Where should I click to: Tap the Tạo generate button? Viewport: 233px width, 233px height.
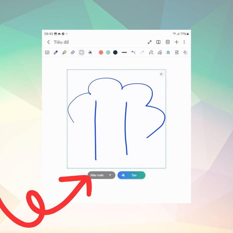(x=131, y=175)
